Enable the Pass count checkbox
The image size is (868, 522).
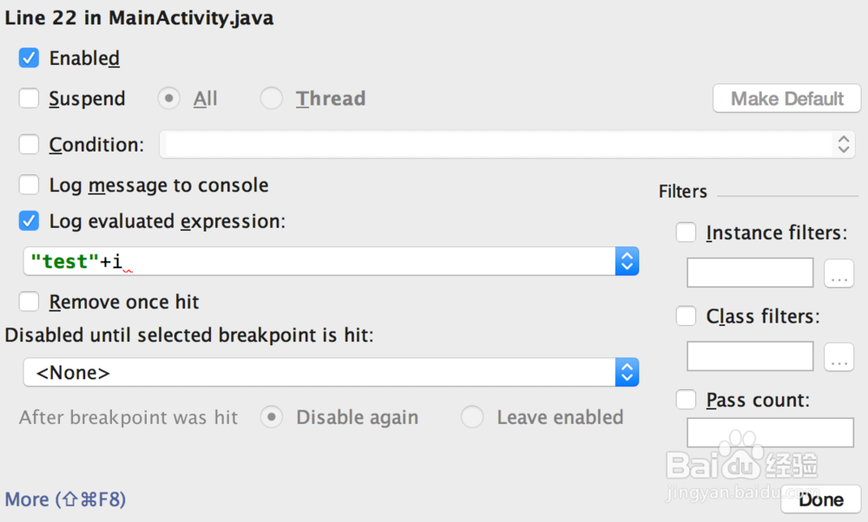[x=687, y=400]
